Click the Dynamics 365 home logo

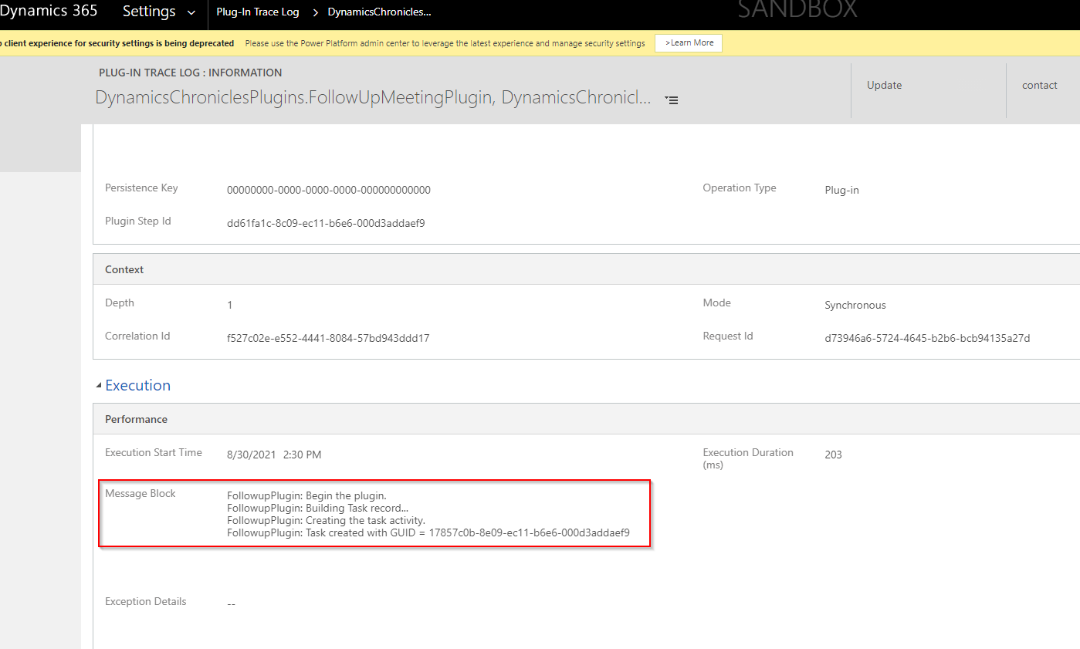[49, 11]
